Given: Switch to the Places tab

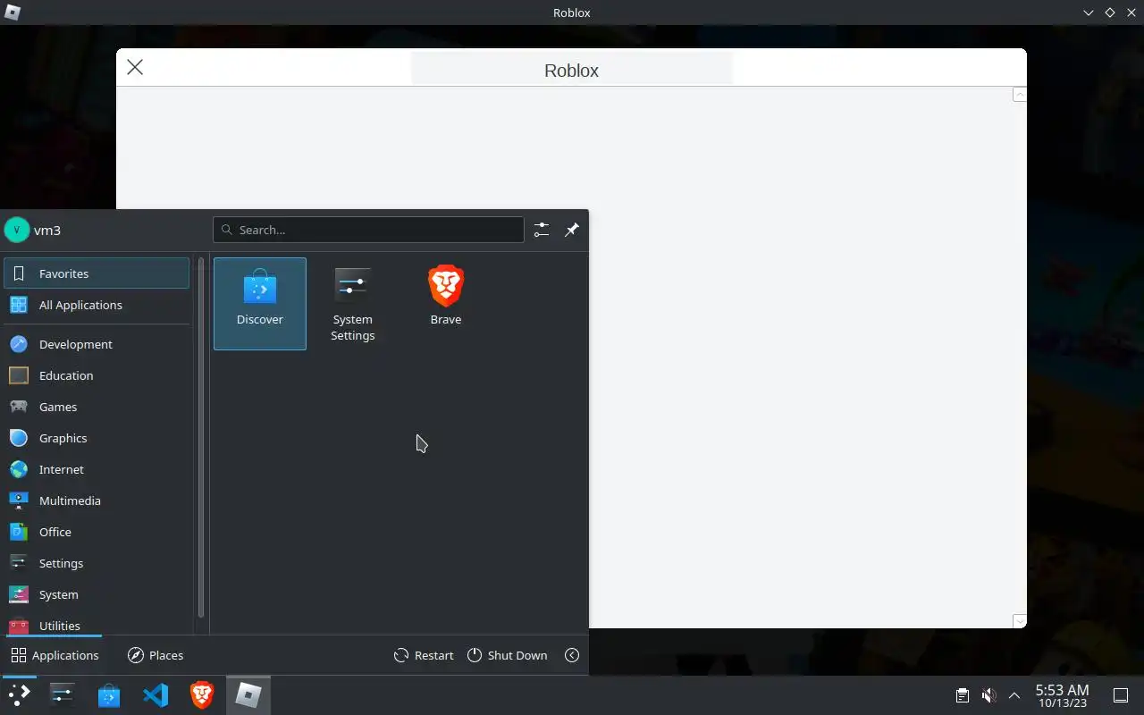Looking at the screenshot, I should pyautogui.click(x=156, y=655).
